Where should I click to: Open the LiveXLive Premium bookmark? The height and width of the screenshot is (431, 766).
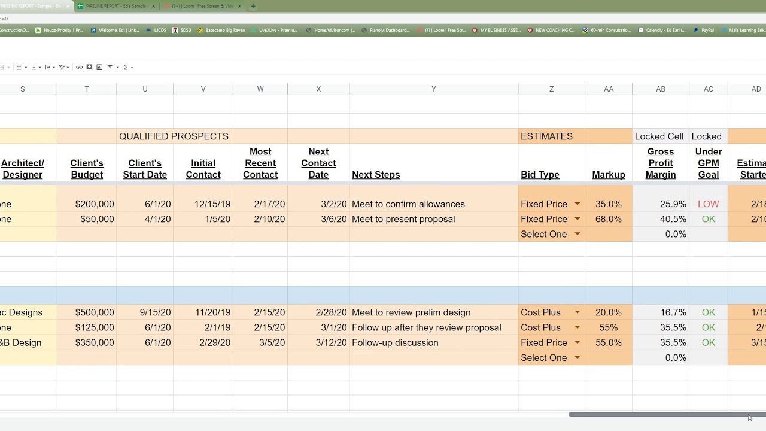(x=274, y=30)
